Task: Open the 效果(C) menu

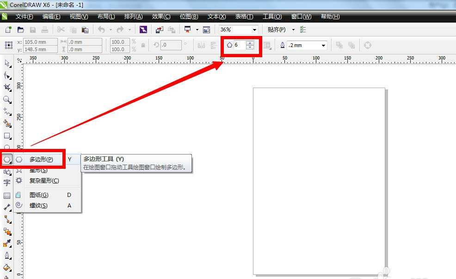Action: [x=161, y=17]
